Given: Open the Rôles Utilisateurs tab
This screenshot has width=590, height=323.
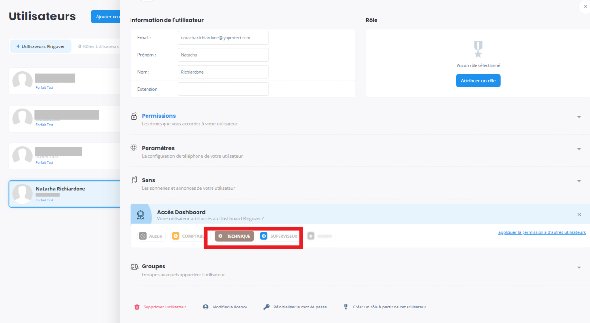Looking at the screenshot, I should 98,46.
